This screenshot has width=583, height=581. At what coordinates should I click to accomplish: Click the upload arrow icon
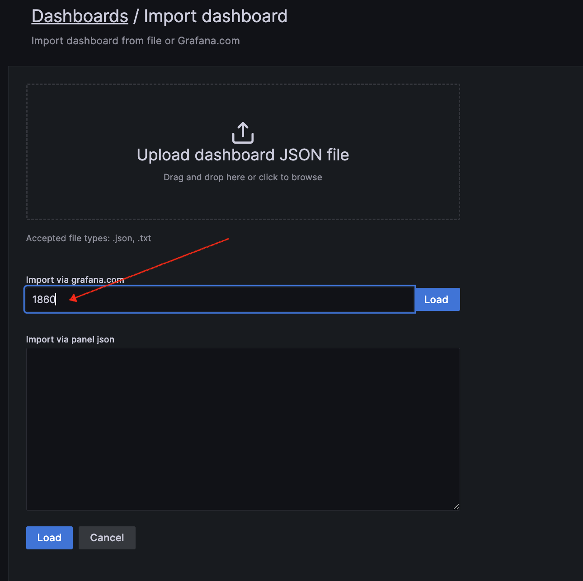tap(243, 133)
